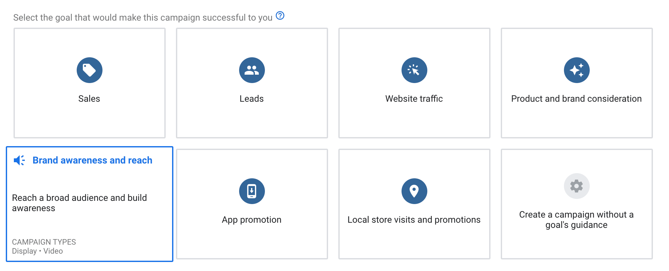
Task: Click the Leads people icon
Action: pos(252,70)
